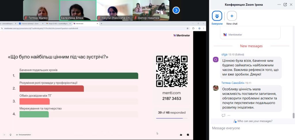The image size is (295, 140).
Task: Open the Mentimeter comments bubble icon
Action: point(188,135)
